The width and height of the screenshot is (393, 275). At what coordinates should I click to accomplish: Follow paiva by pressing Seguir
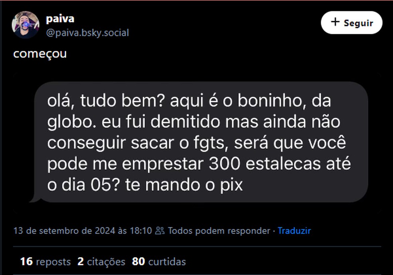pos(351,23)
